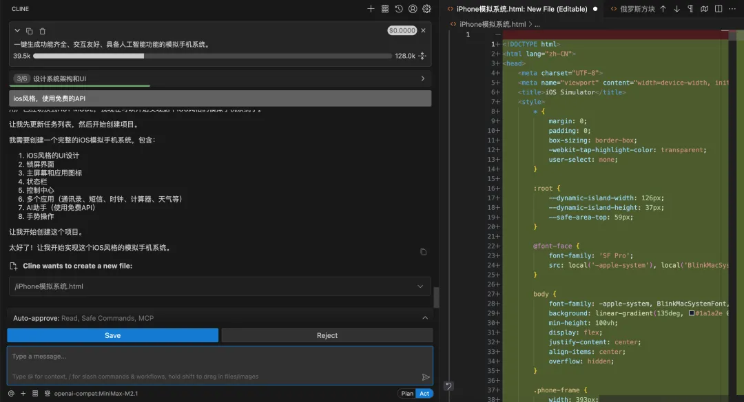Close the current Cline task
The height and width of the screenshot is (402, 744).
pos(423,30)
